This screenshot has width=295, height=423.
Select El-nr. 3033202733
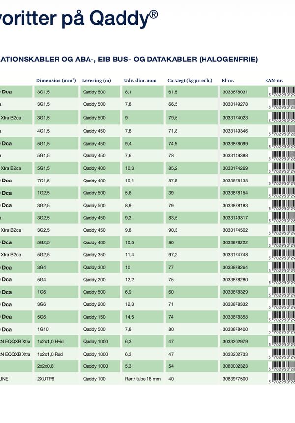pyautogui.click(x=235, y=354)
